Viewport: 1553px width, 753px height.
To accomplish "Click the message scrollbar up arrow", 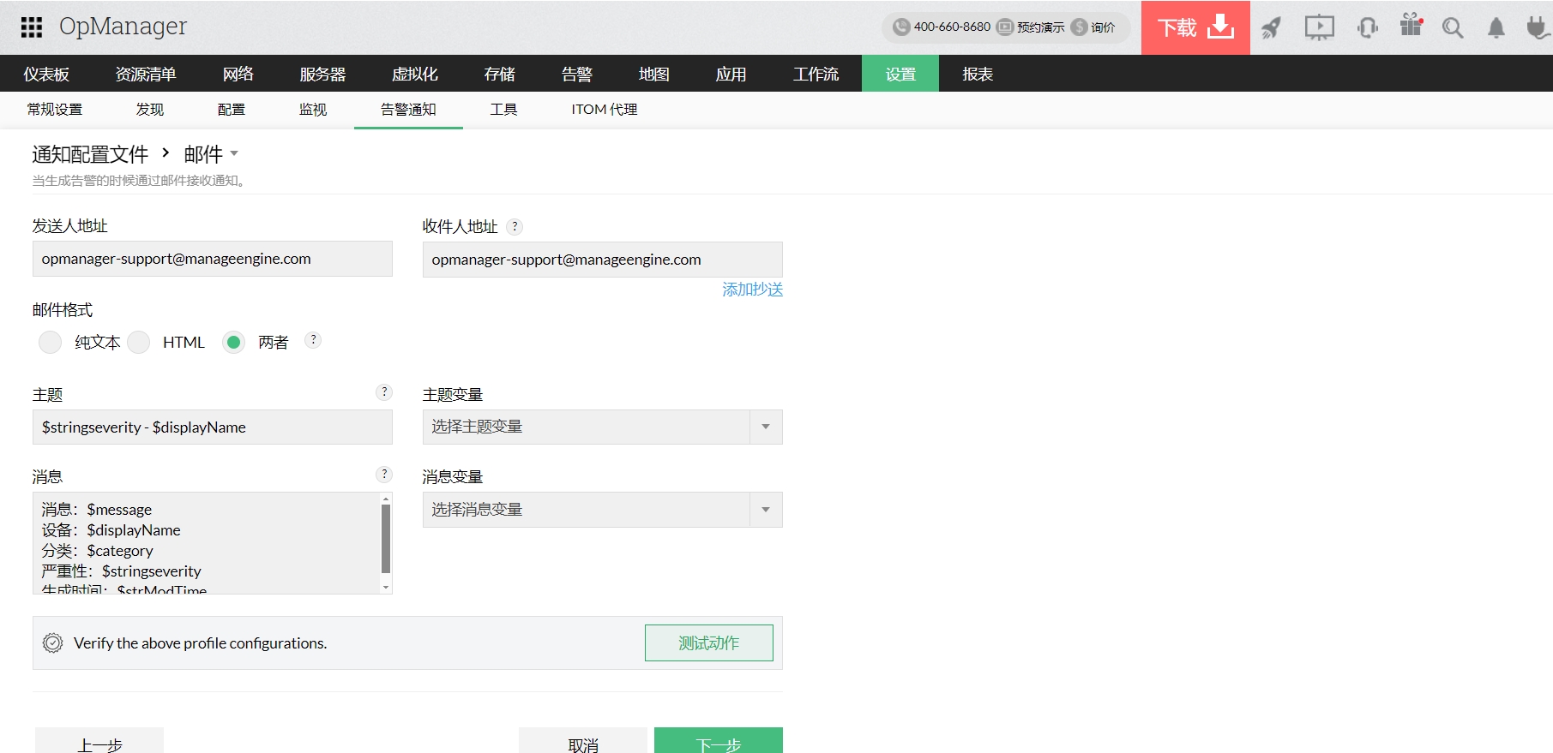I will coord(386,499).
